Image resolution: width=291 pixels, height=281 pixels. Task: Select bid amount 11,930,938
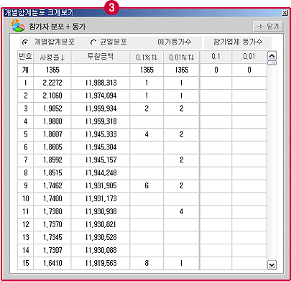click(x=101, y=212)
